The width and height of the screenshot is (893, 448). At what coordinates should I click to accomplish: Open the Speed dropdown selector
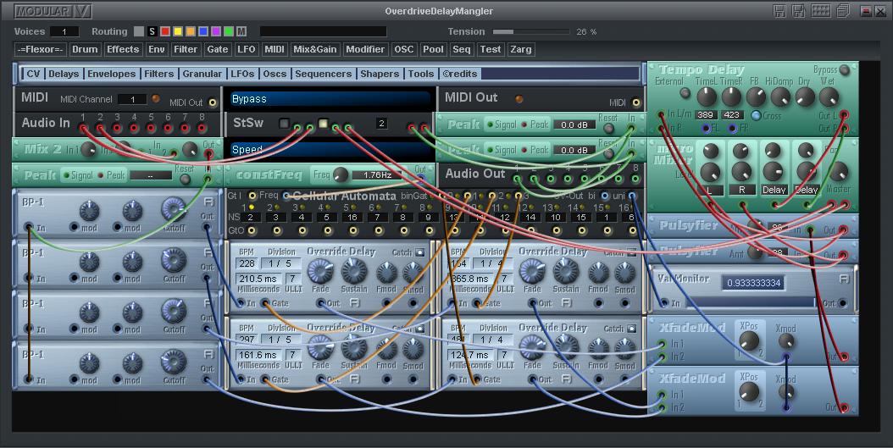(x=330, y=150)
